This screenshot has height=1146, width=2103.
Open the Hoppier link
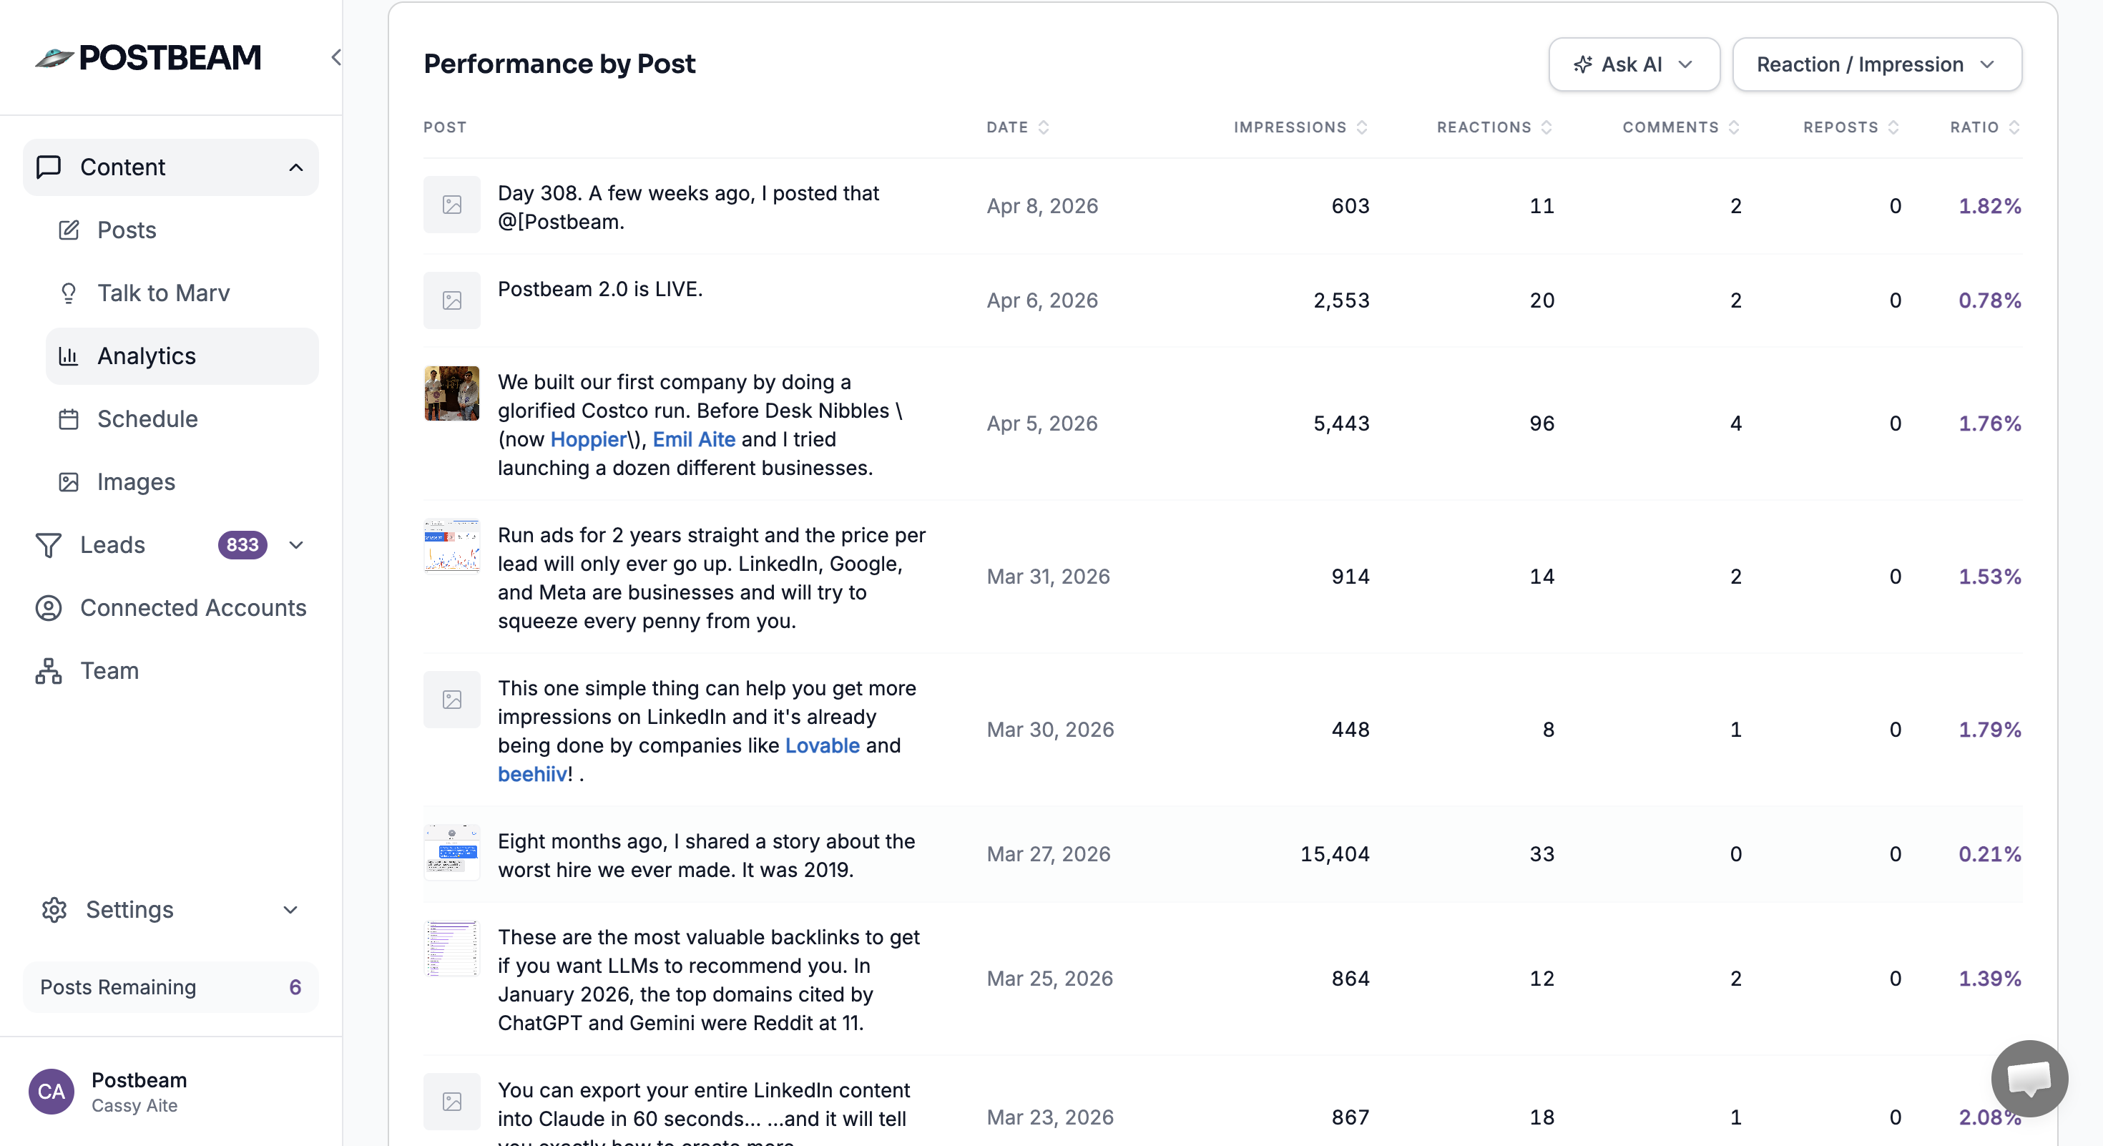pos(588,439)
